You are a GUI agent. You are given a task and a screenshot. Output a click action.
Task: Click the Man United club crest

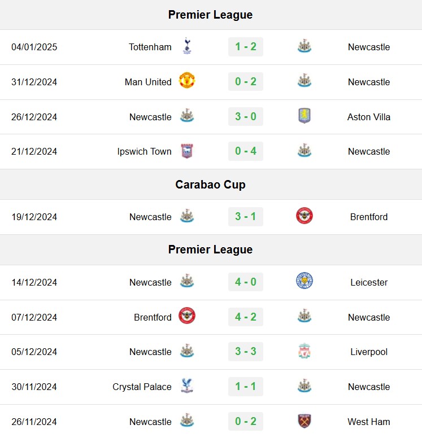(x=187, y=81)
